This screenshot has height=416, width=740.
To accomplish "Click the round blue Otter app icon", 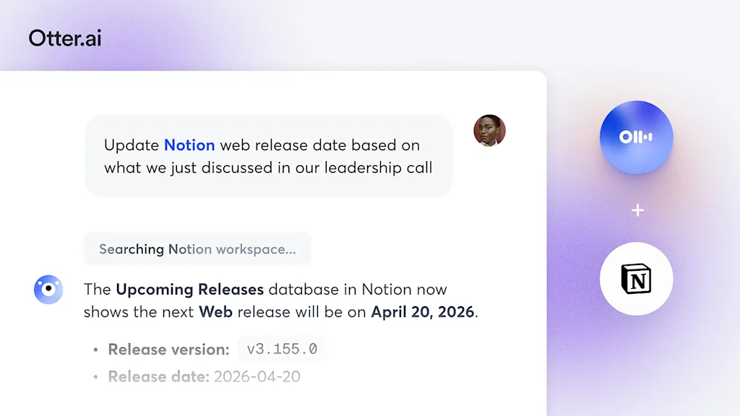I will point(636,137).
